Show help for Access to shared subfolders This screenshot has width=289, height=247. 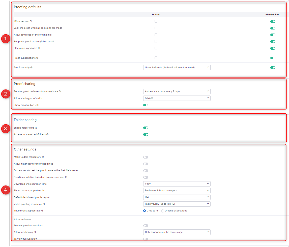[47, 134]
